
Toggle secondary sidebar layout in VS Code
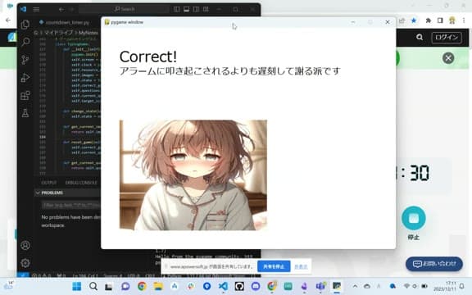[x=196, y=9]
